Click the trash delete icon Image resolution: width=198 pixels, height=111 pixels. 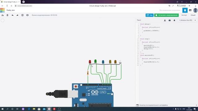click(7, 15)
